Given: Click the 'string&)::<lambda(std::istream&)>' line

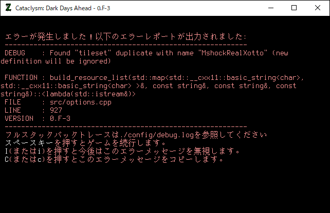Looking at the screenshot, I should point(68,94).
